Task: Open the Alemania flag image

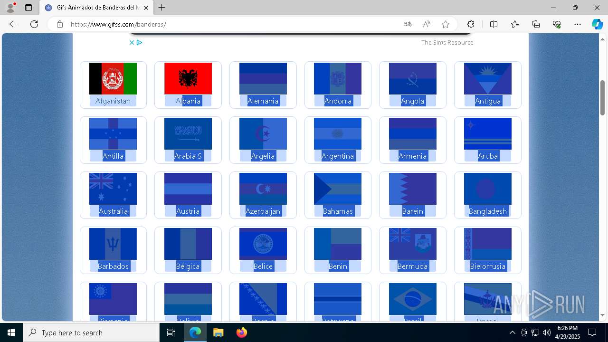Action: [263, 79]
